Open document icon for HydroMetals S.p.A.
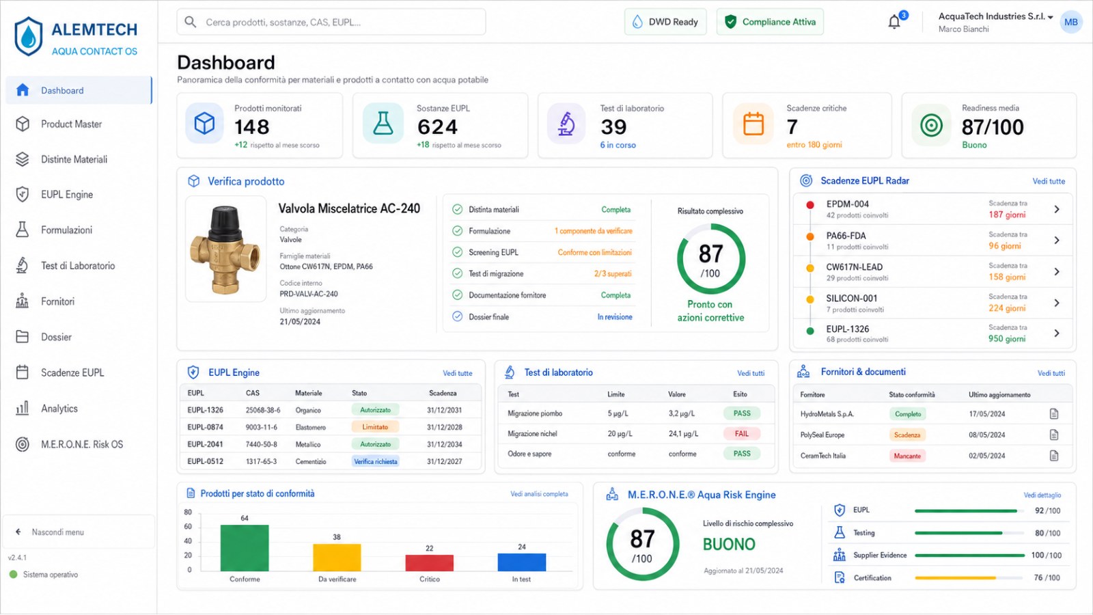This screenshot has width=1093, height=615. [1054, 414]
